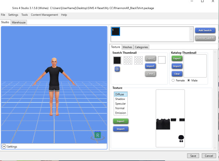The width and height of the screenshot is (219, 161).
Task: Click the blue Import button in Swatch Thumbnail
Action: [150, 66]
